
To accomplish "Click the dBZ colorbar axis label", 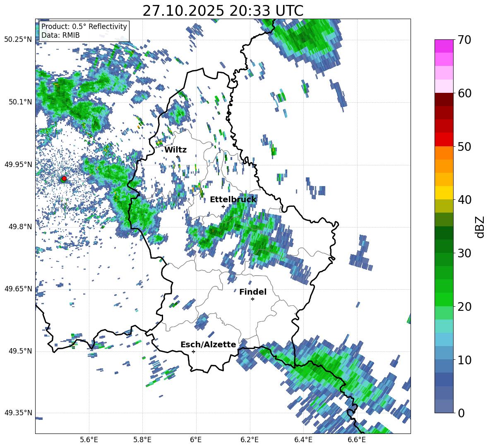I will (480, 227).
